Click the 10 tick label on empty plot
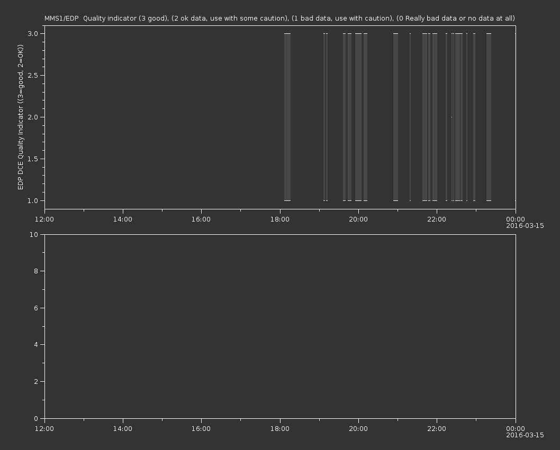560x450 pixels. pos(34,234)
